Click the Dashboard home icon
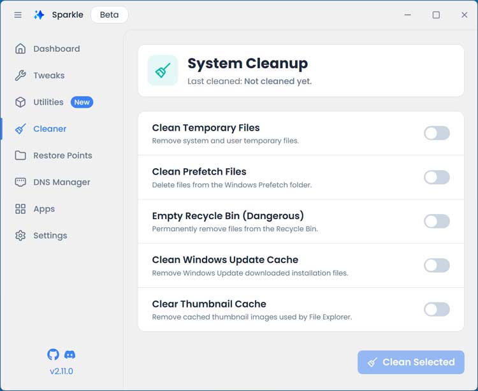The image size is (478, 391). 20,49
